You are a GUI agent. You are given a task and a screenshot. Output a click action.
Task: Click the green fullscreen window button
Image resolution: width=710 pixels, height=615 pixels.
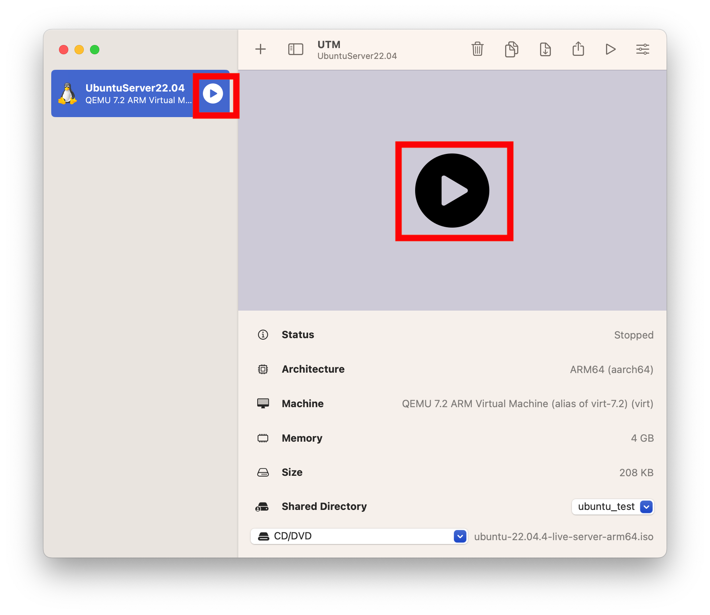(95, 50)
